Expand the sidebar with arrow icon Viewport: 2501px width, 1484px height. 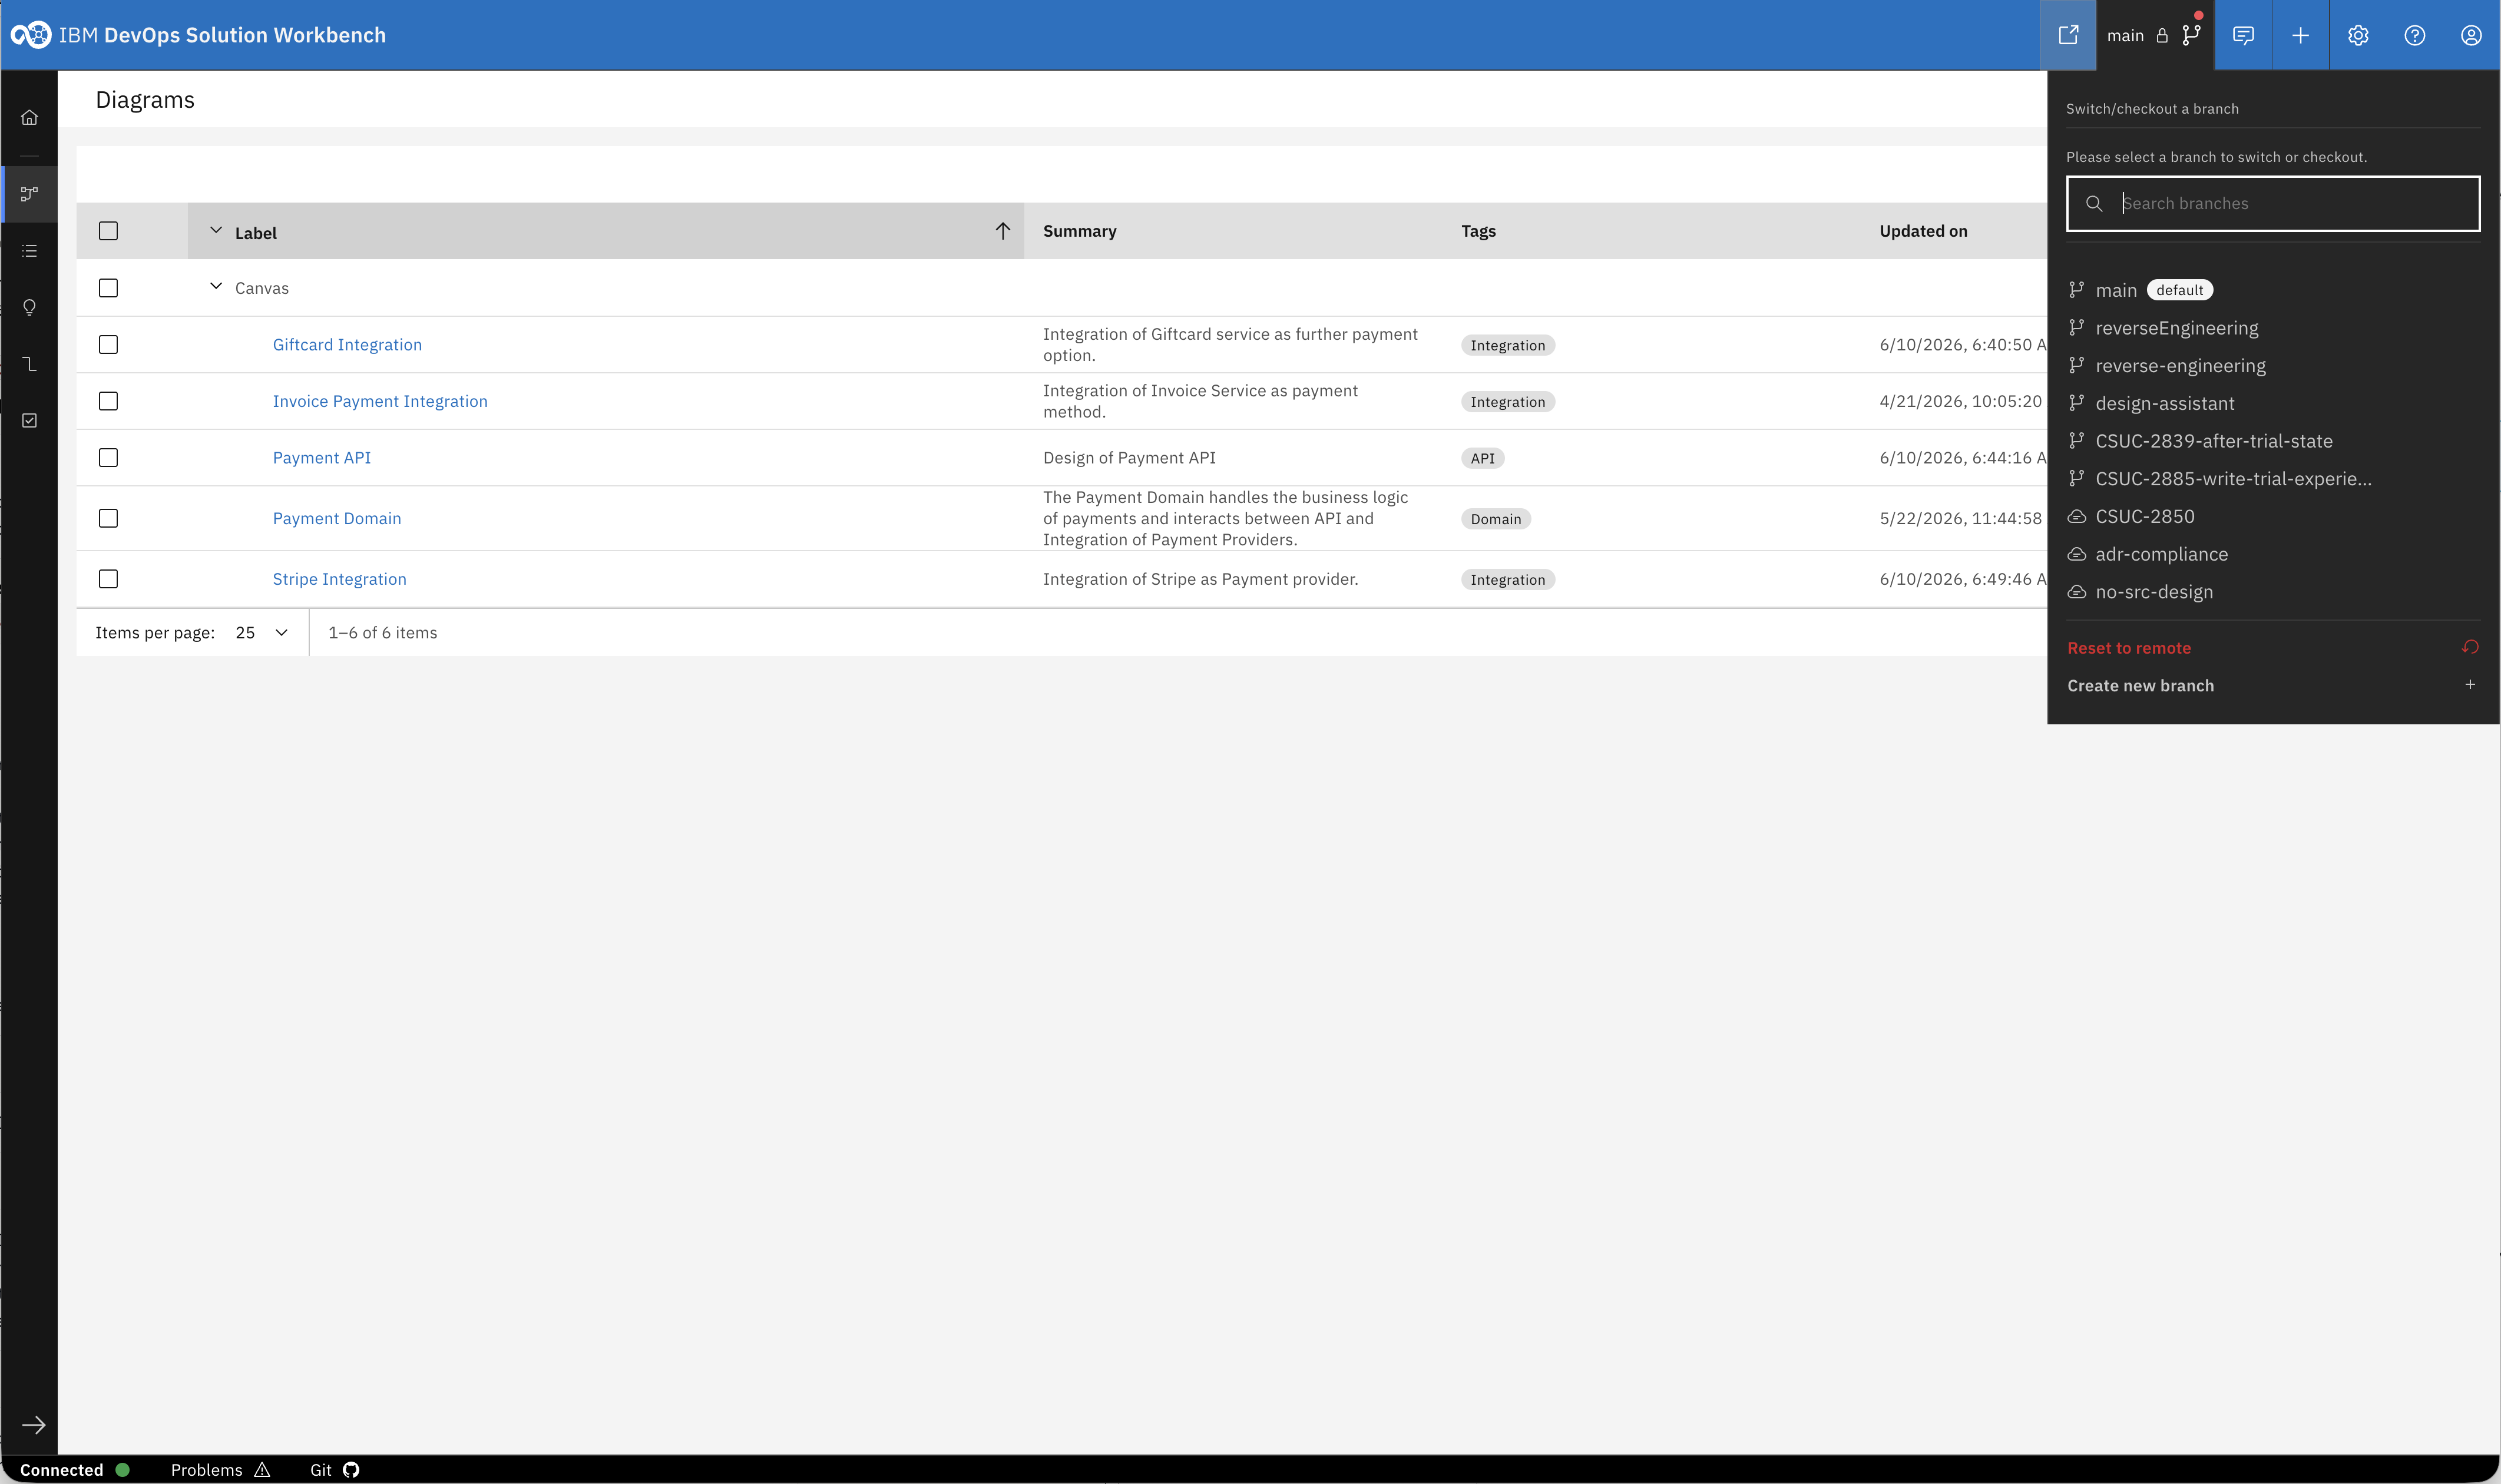coord(34,1425)
